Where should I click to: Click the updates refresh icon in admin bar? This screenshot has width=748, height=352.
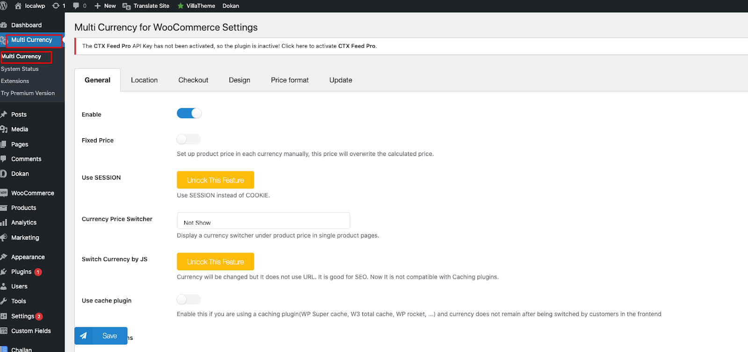coord(56,6)
